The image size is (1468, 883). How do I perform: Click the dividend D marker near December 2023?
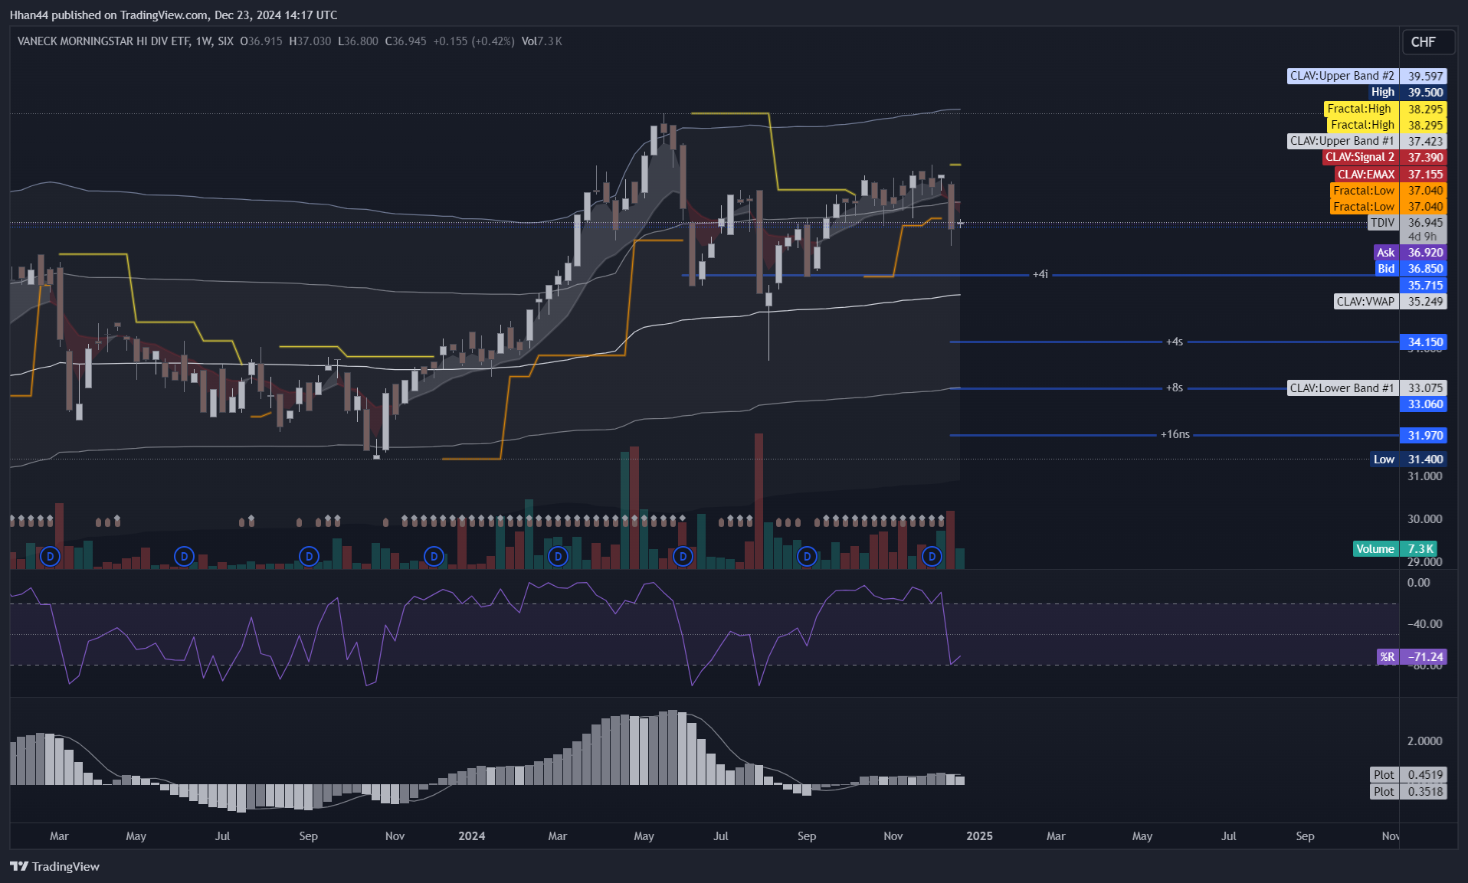point(434,557)
